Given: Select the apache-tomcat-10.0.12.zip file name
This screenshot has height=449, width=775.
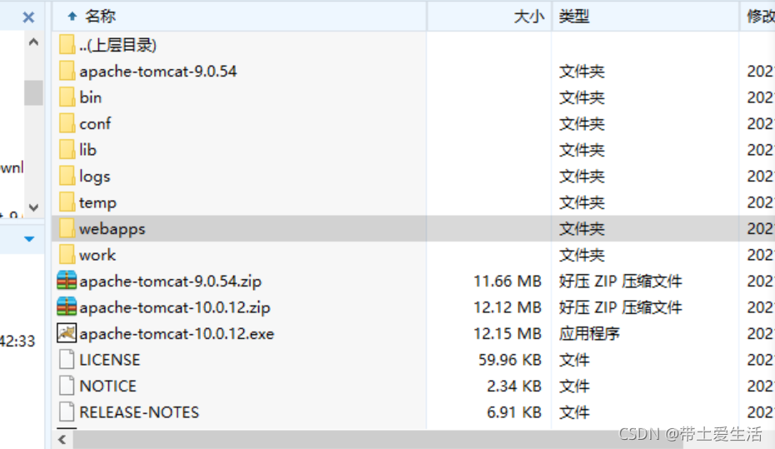Looking at the screenshot, I should [x=175, y=307].
